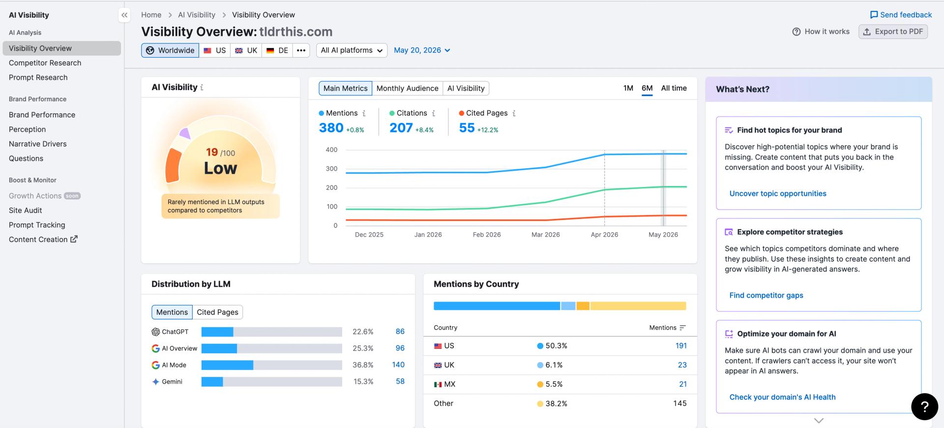Click the blue US segment of country bar
This screenshot has width=944, height=428.
[x=497, y=306]
